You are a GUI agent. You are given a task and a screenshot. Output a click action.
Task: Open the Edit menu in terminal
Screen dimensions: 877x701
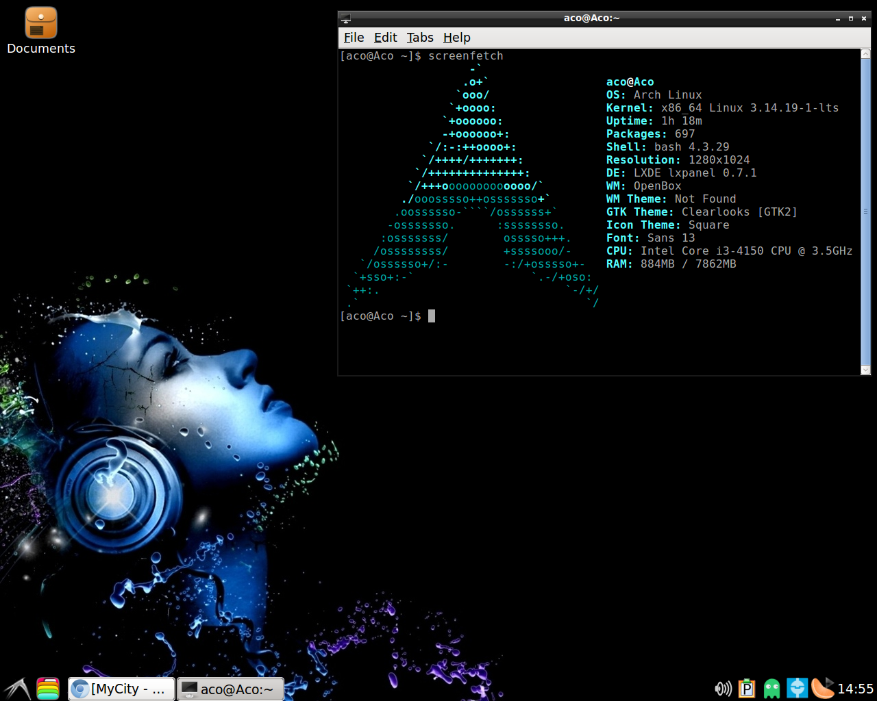[x=385, y=38]
